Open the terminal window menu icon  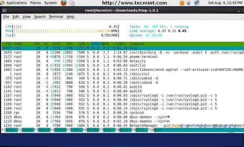(4, 11)
